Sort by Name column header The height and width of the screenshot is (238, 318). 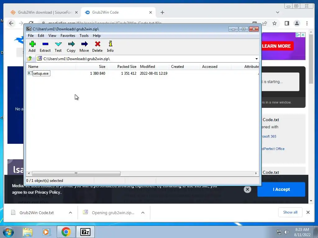(x=51, y=67)
